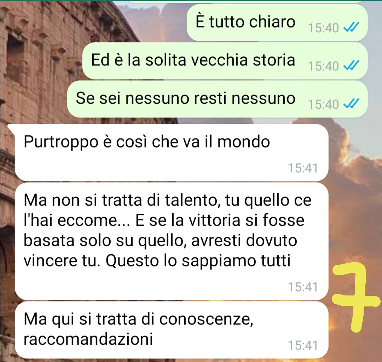382x362 pixels.
Task: Click the 15:40 time on "resti nessuno" message
Action: point(323,104)
